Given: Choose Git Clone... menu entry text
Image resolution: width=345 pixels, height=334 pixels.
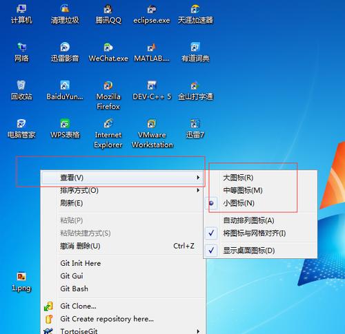Looking at the screenshot, I should click(78, 306).
